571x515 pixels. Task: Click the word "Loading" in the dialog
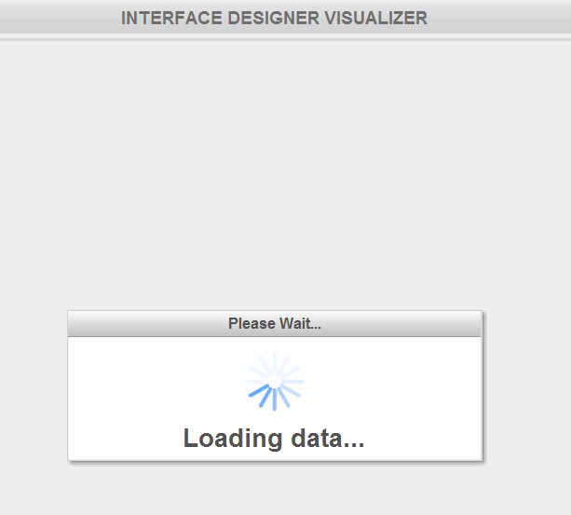point(224,438)
